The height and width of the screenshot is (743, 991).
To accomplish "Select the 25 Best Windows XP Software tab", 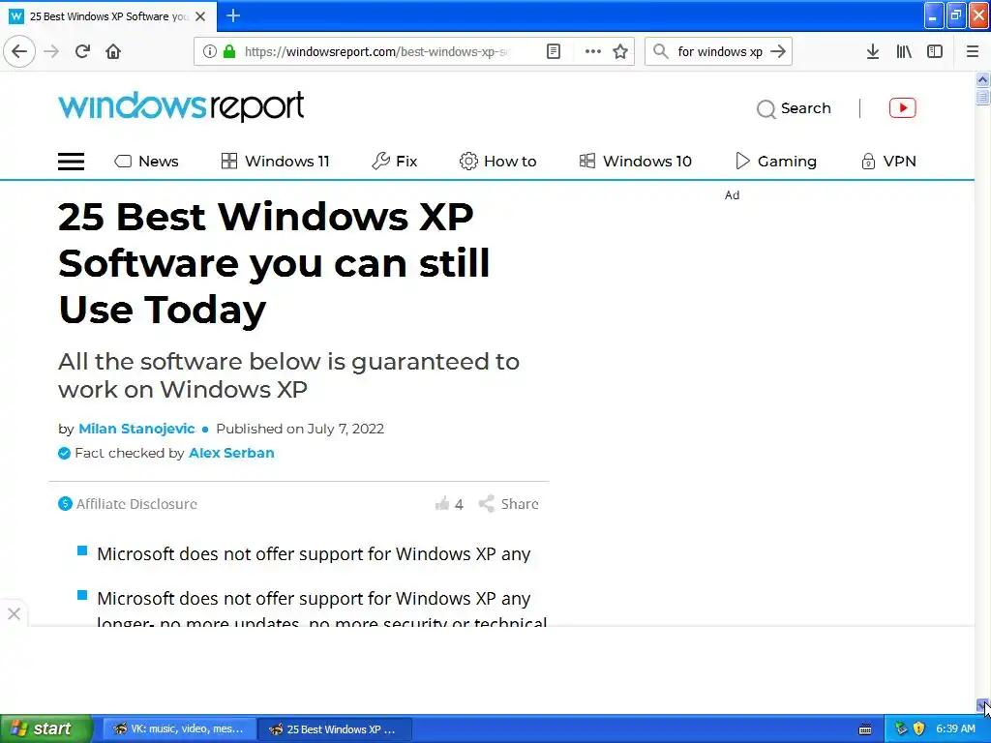I will 108,16.
